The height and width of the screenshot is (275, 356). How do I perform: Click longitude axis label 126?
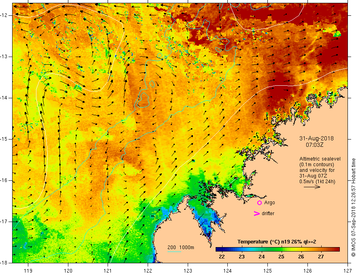[x=307, y=271]
